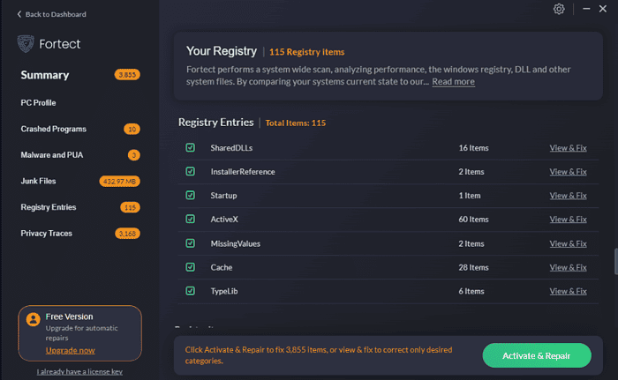Click the Malware and PUA count badge

134,155
